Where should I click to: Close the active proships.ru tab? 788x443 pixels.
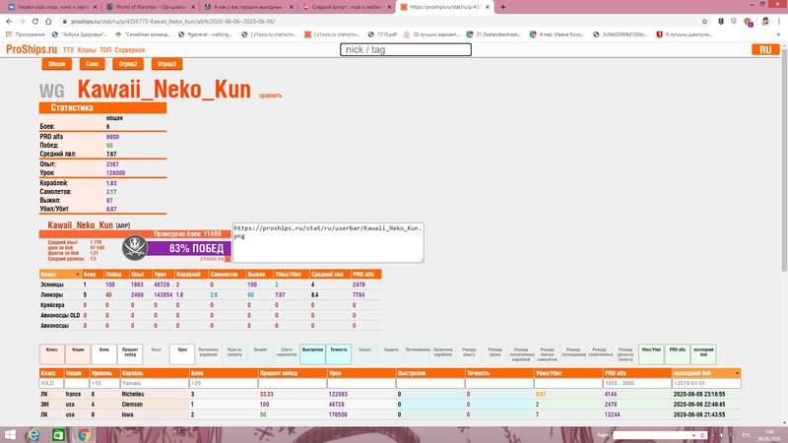coord(488,7)
